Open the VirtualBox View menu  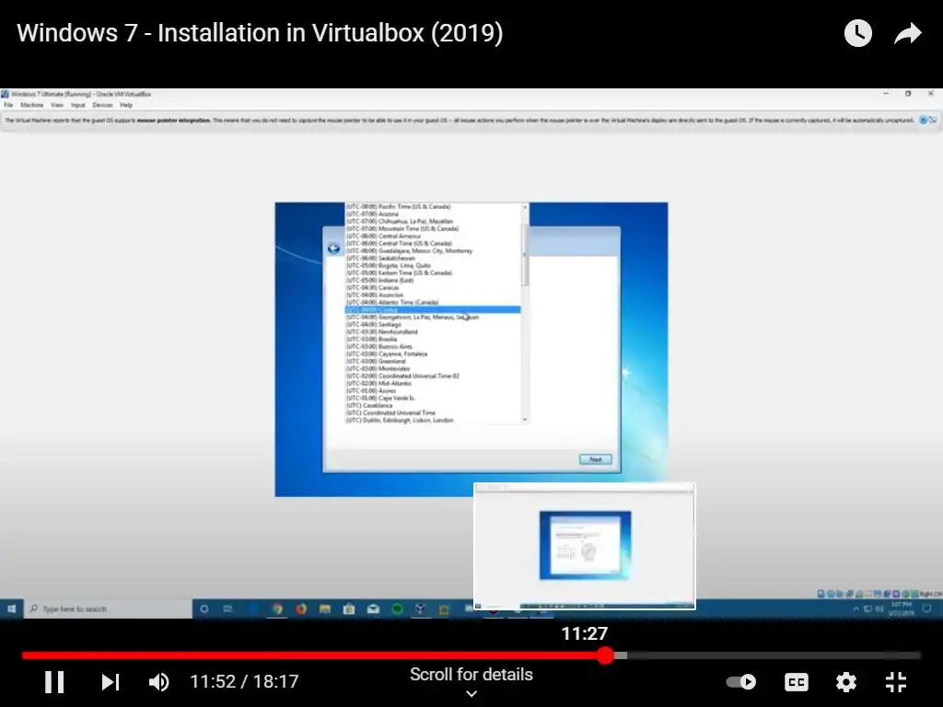click(57, 105)
